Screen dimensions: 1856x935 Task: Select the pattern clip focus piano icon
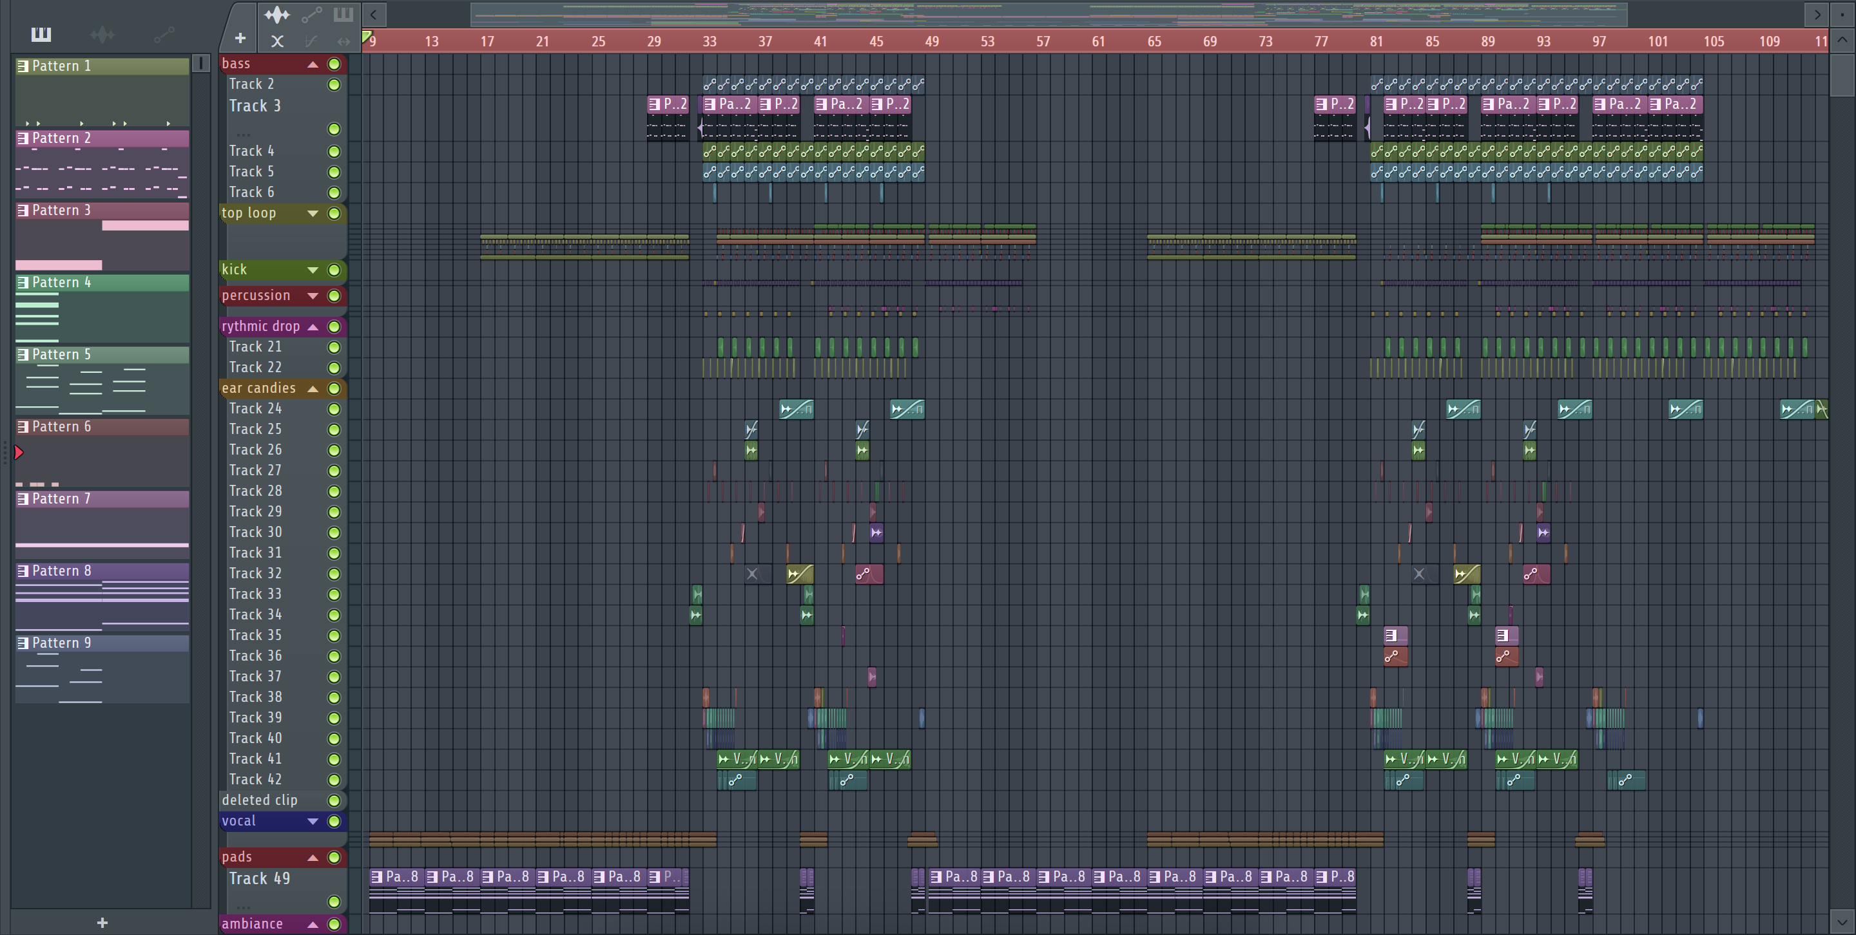click(x=343, y=14)
